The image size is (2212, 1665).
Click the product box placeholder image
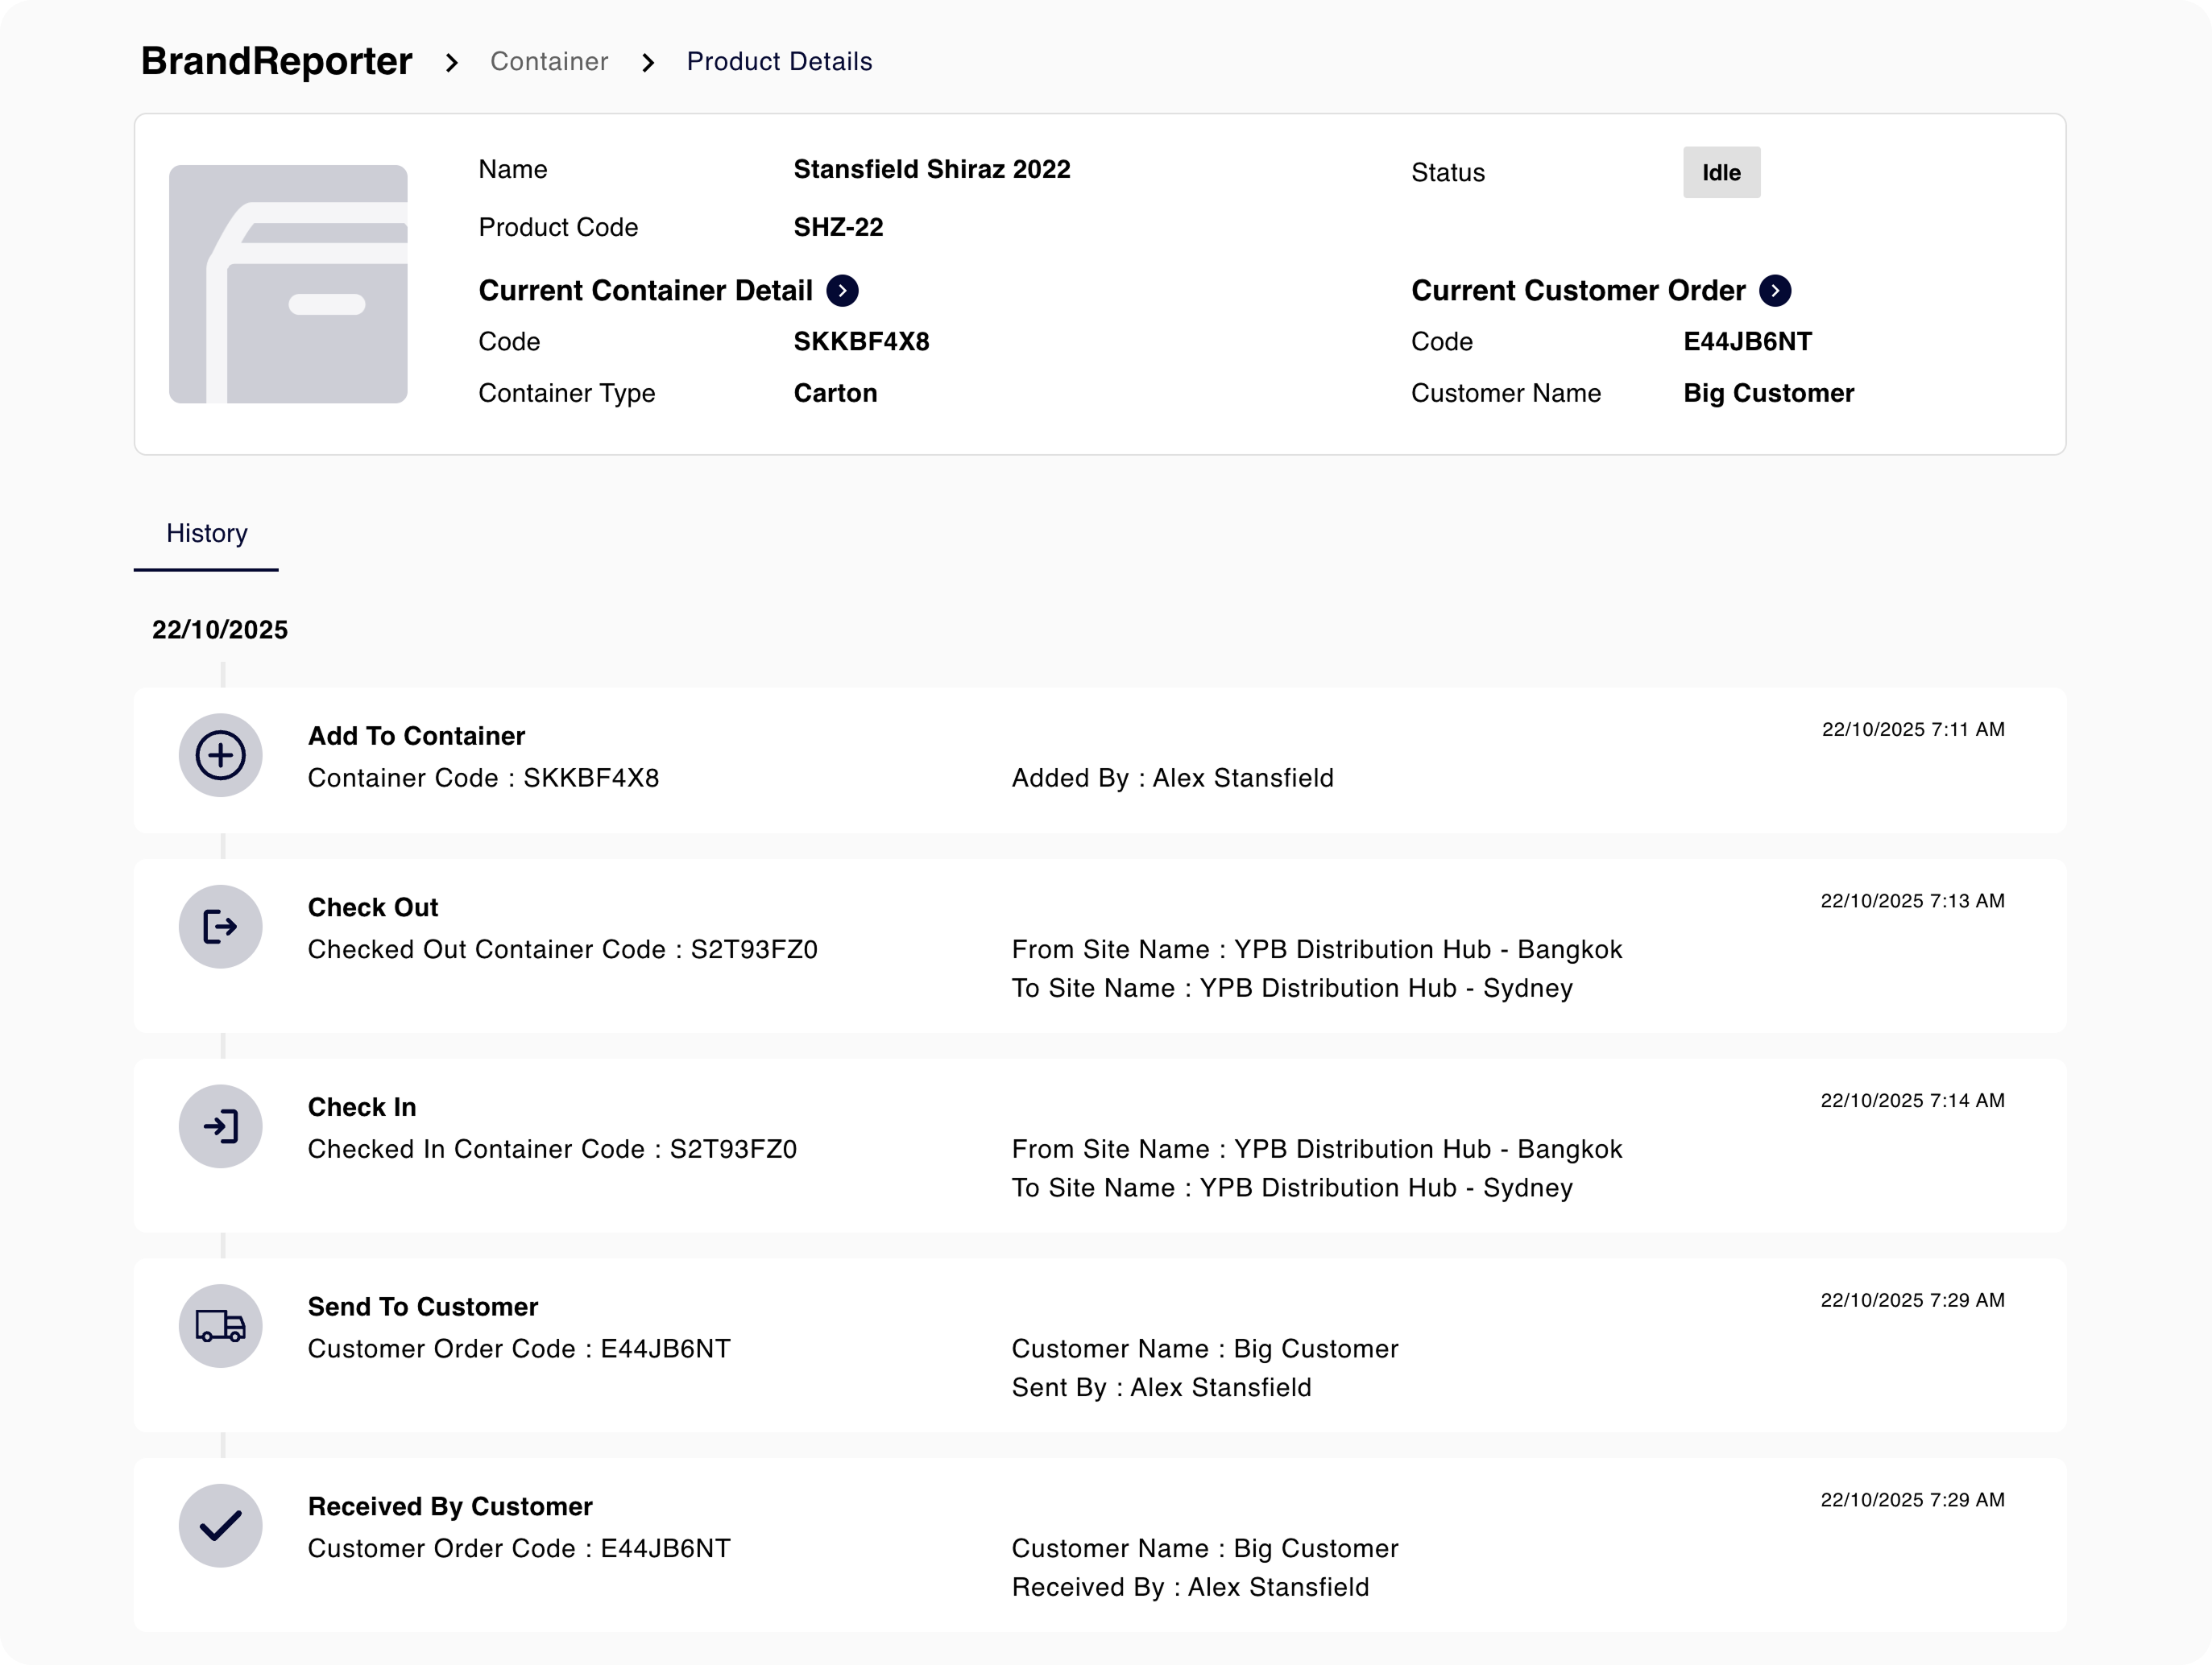coord(288,284)
